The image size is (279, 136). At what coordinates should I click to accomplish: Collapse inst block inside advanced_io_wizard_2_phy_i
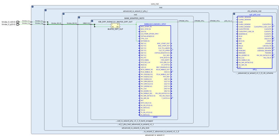pyautogui.click(x=64, y=14)
